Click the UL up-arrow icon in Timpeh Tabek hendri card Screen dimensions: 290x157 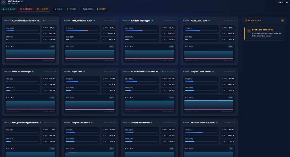coord(223,90)
